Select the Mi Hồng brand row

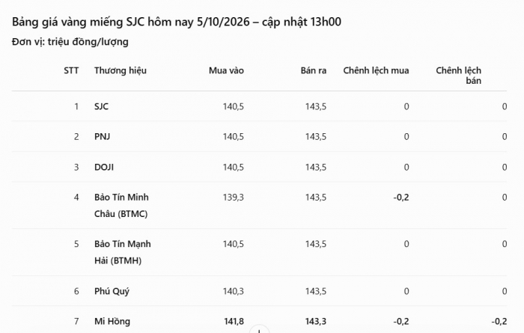259,320
